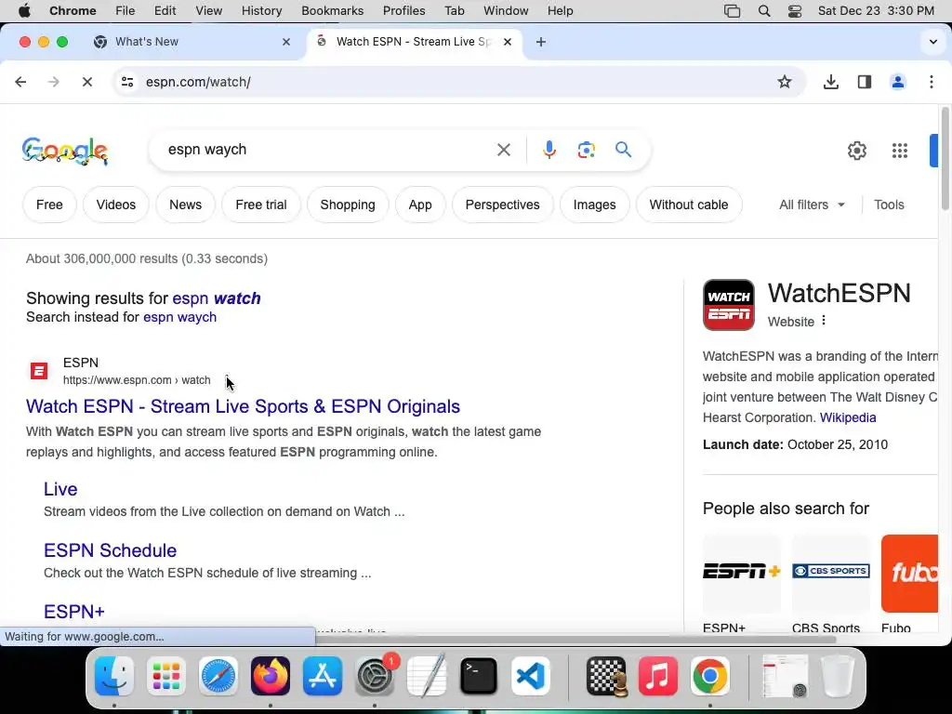Stop loading the page with X button
The image size is (952, 714).
pyautogui.click(x=86, y=82)
